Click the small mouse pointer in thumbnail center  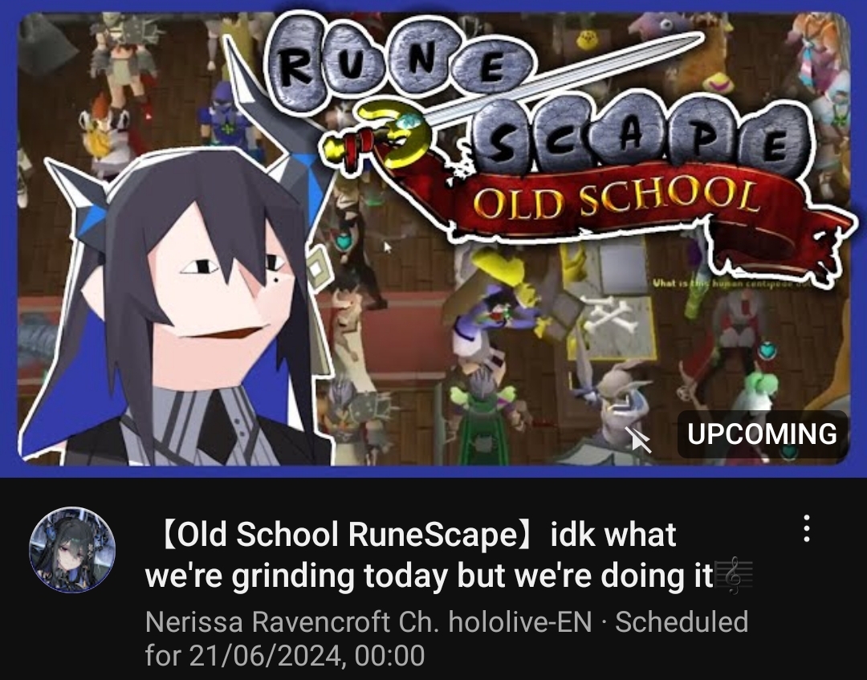pyautogui.click(x=387, y=247)
